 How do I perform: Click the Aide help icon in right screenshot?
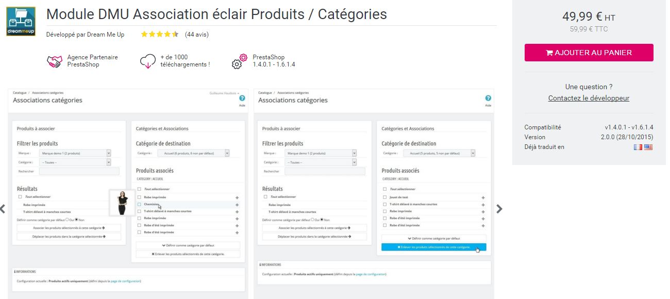[x=488, y=98]
